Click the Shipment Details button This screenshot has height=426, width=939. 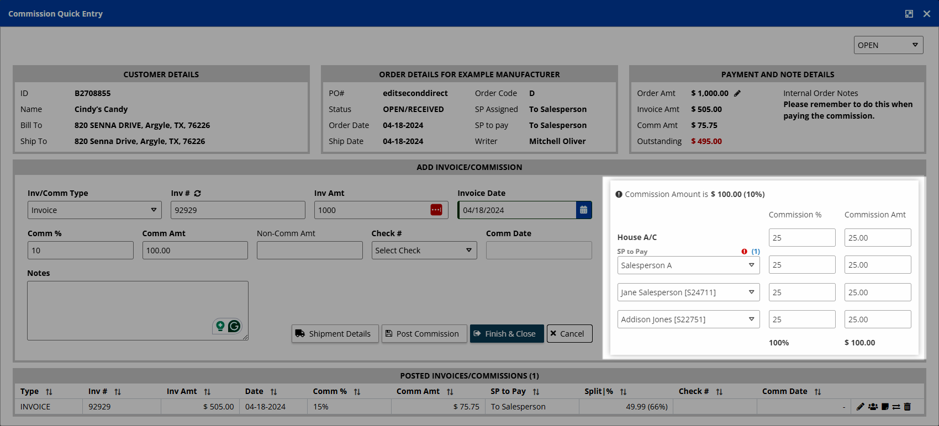335,334
